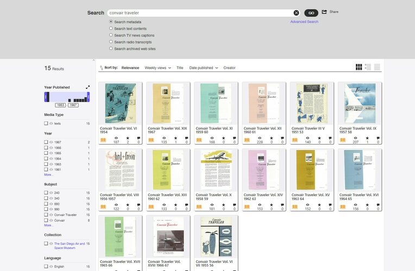Expand more years under Year filter

[48, 175]
